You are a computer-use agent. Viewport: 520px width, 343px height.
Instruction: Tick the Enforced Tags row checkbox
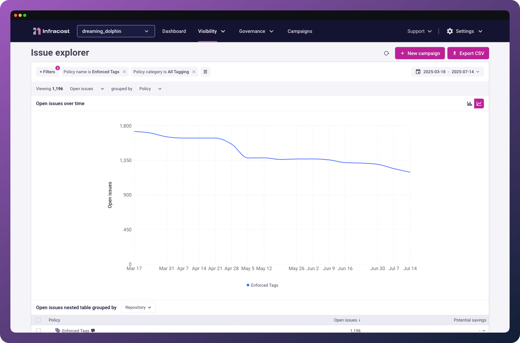(x=39, y=330)
